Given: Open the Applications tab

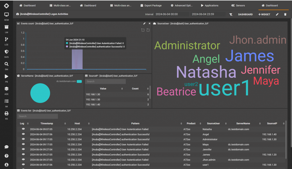Looking at the screenshot, I should click(210, 6).
